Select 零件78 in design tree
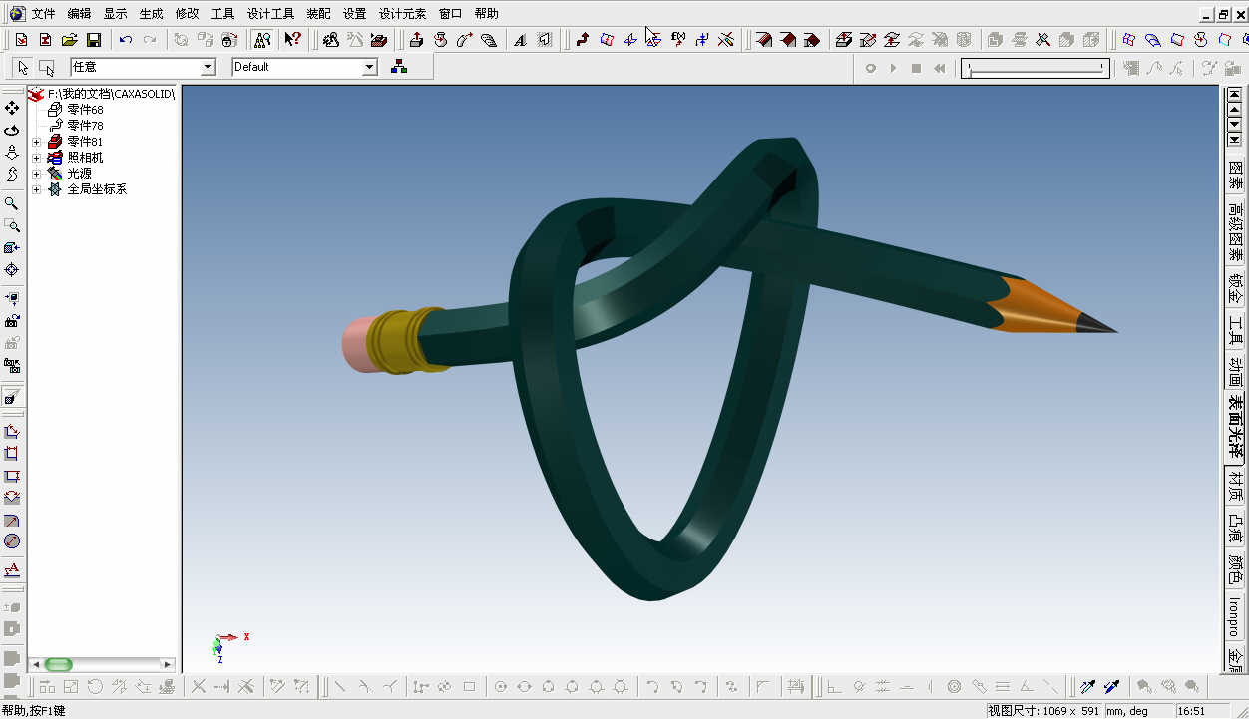Screen dimensions: 1249x719 pyautogui.click(x=85, y=126)
